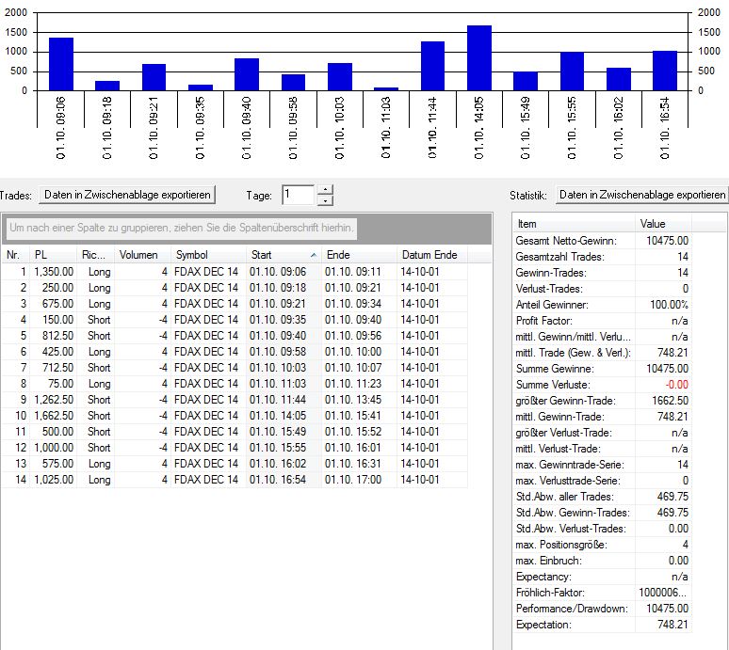The height and width of the screenshot is (650, 729).
Task: Select trade starting 01.10. 09:21
Action: click(x=235, y=304)
